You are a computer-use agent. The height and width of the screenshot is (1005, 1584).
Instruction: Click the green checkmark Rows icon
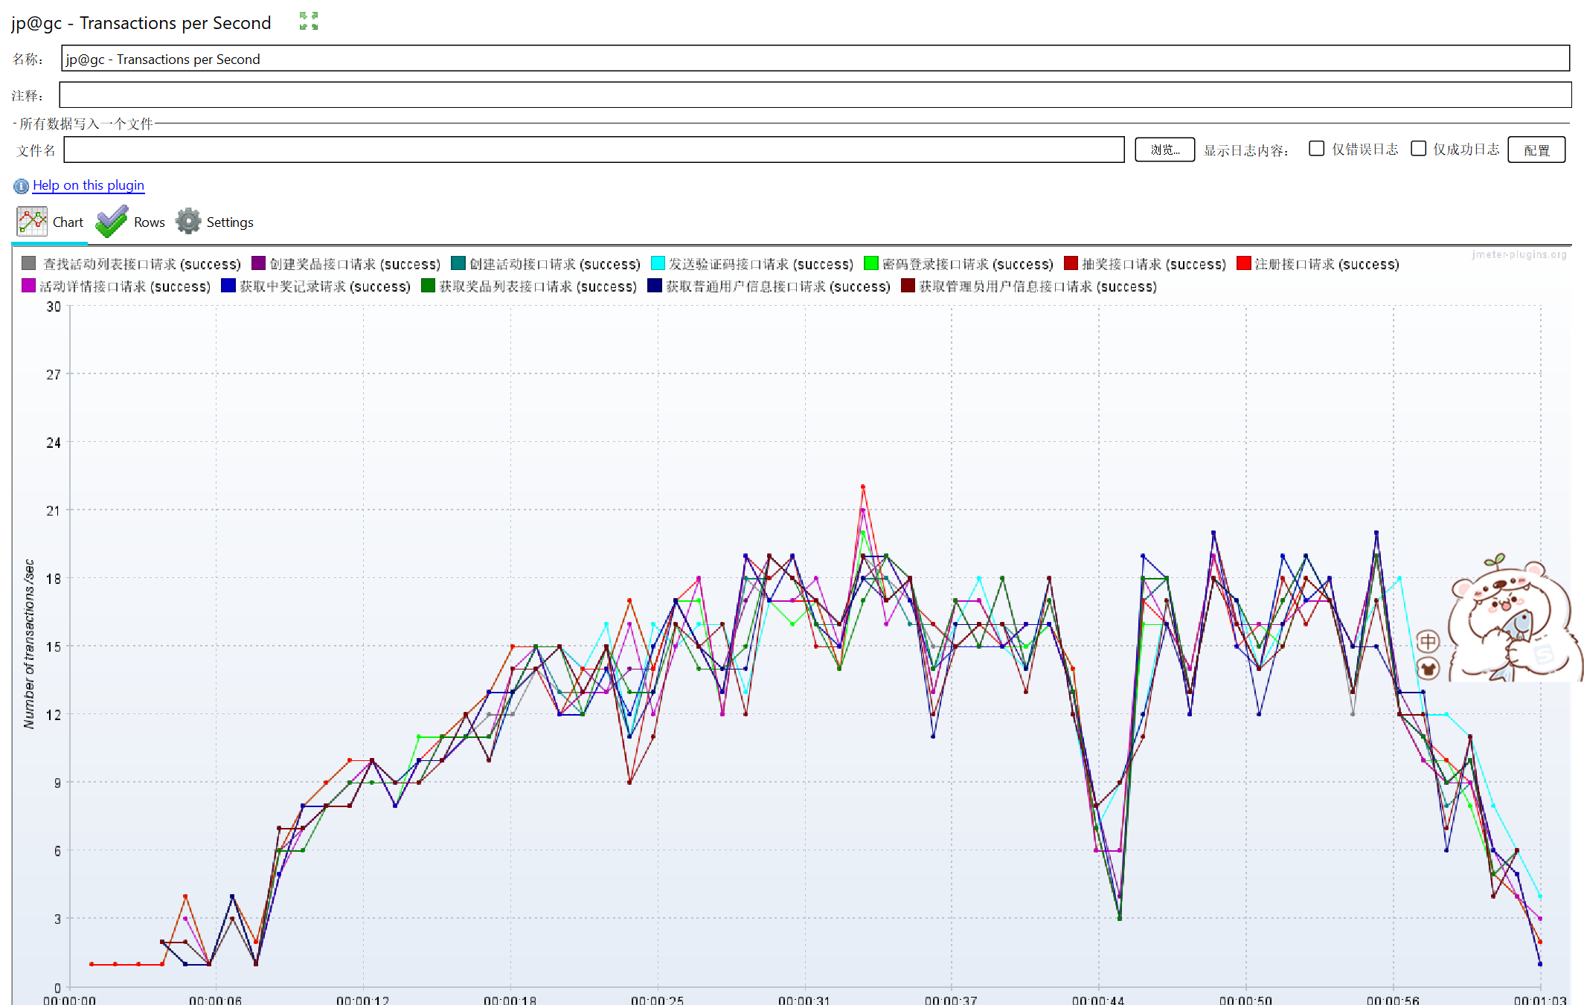pos(112,222)
